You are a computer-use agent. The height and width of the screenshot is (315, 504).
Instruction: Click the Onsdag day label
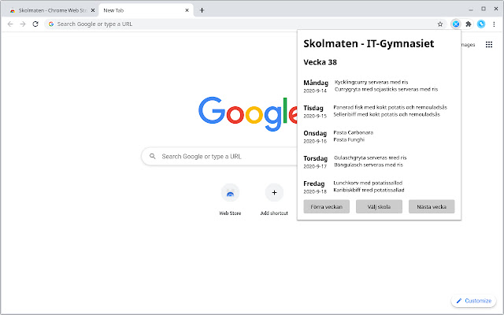(315, 133)
